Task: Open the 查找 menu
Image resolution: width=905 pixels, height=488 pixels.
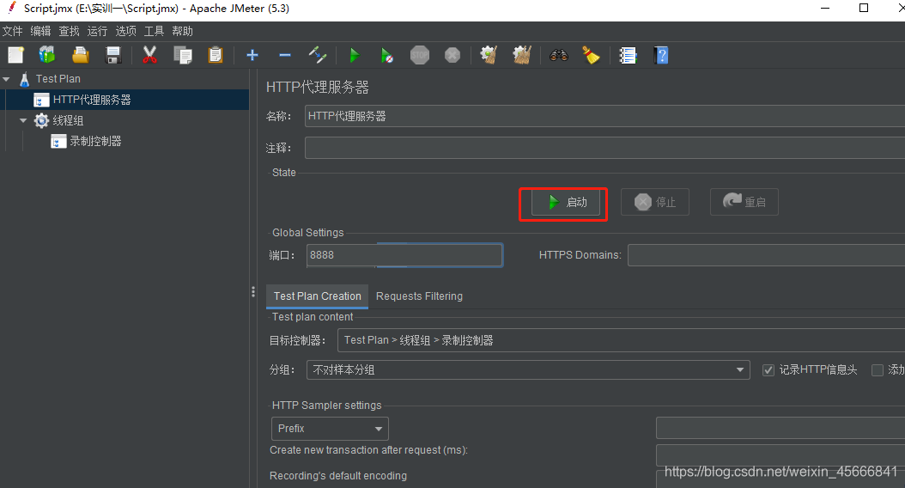Action: (69, 31)
